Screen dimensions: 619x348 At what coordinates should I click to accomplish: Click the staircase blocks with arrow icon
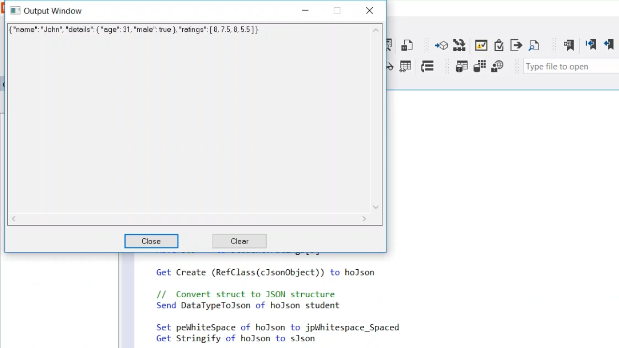[459, 45]
